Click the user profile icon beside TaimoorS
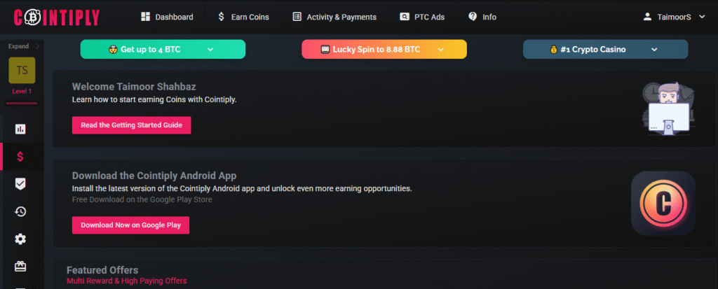This screenshot has width=718, height=289. tap(647, 17)
